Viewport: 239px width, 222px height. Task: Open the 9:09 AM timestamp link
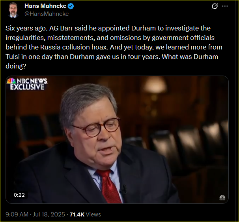pos(17,214)
